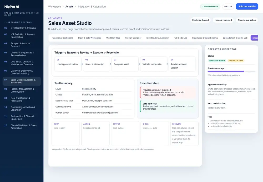Click the Local reference badge

(x=210, y=7)
